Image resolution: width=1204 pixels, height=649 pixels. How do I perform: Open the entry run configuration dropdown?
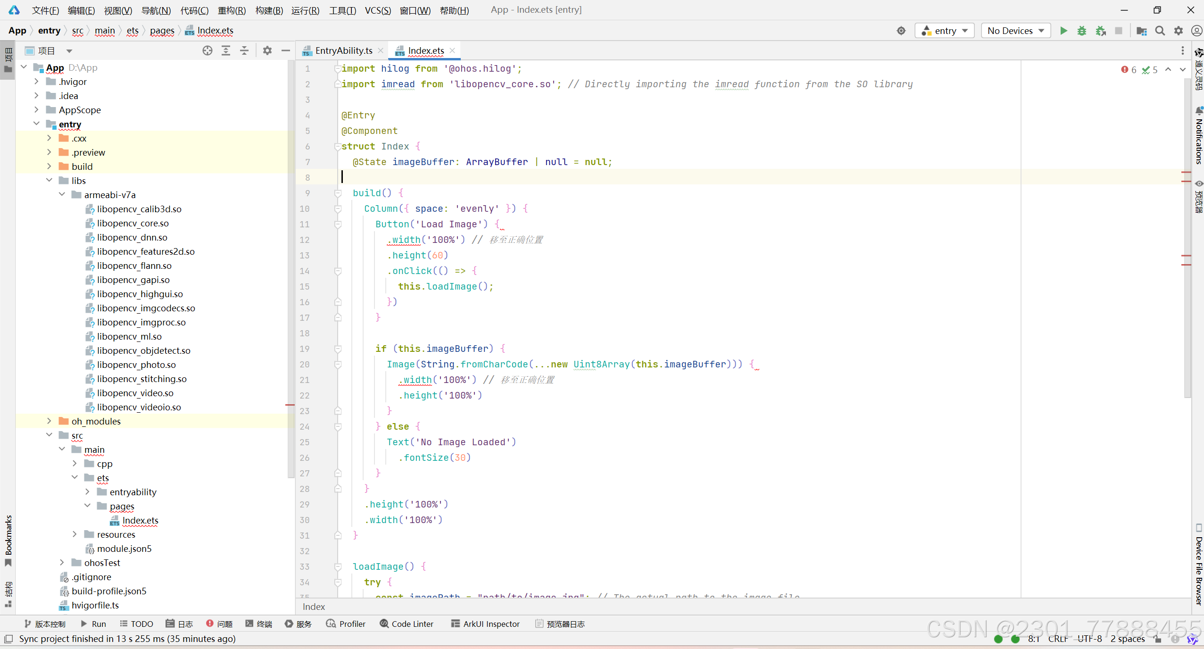pos(945,31)
